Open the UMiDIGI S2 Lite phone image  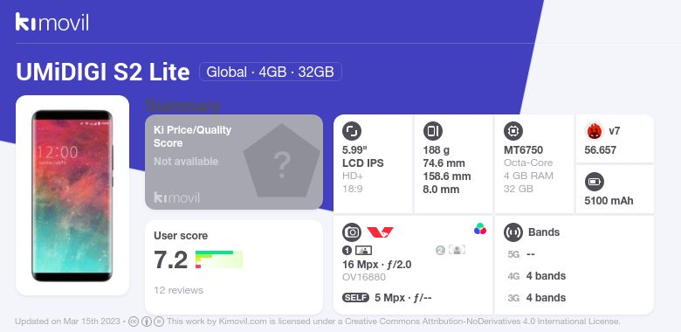pyautogui.click(x=72, y=196)
